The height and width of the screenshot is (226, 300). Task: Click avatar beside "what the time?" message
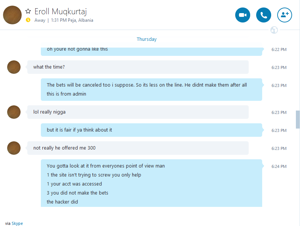(x=14, y=67)
